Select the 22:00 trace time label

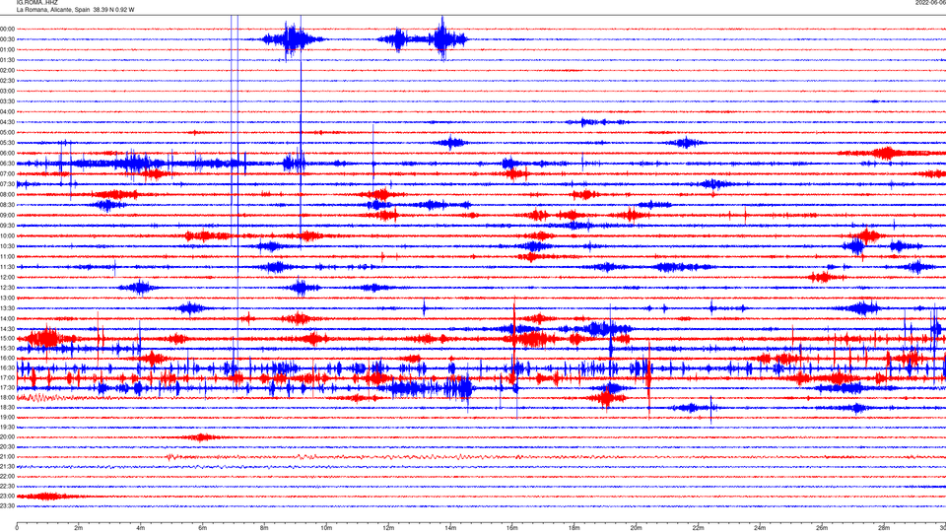coord(7,476)
